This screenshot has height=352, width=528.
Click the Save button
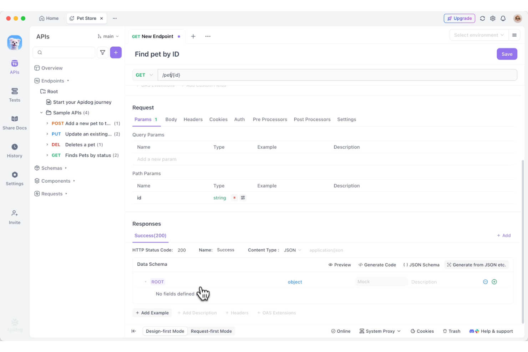point(507,54)
